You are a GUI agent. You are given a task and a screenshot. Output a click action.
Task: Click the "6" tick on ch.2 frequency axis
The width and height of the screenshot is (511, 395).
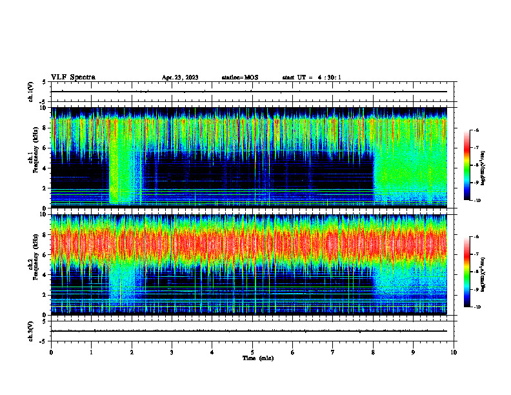point(45,255)
